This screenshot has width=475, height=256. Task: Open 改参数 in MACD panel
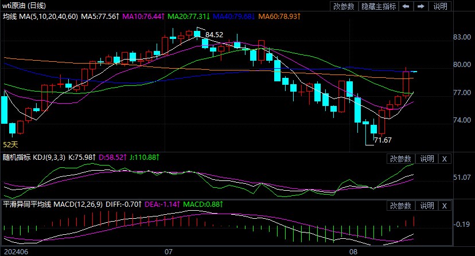point(400,206)
